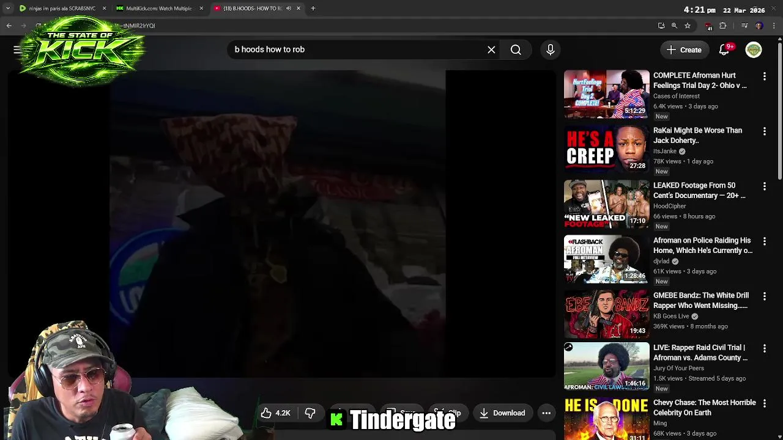Clear the YouTube search box text
This screenshot has height=440, width=783.
[491, 50]
